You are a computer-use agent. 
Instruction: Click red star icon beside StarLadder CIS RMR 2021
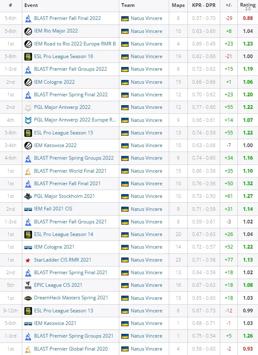(28, 260)
